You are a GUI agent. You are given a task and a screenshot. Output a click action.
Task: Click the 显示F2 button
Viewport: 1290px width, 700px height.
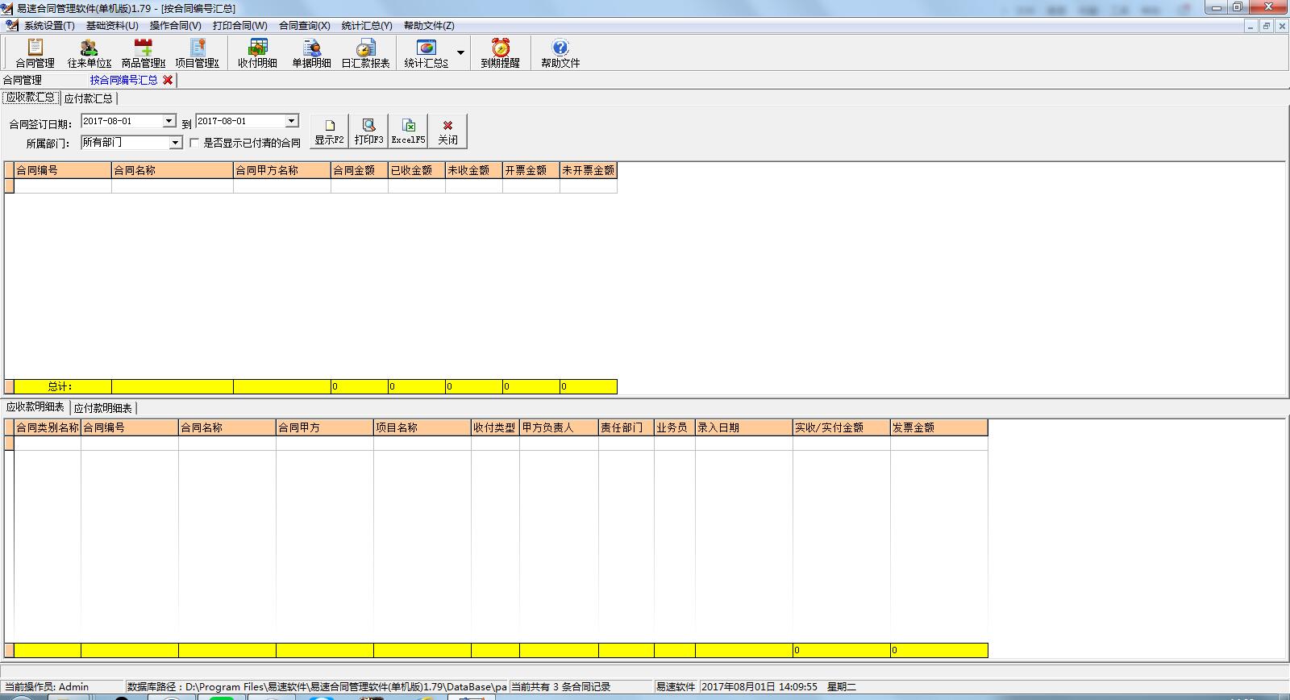[329, 131]
